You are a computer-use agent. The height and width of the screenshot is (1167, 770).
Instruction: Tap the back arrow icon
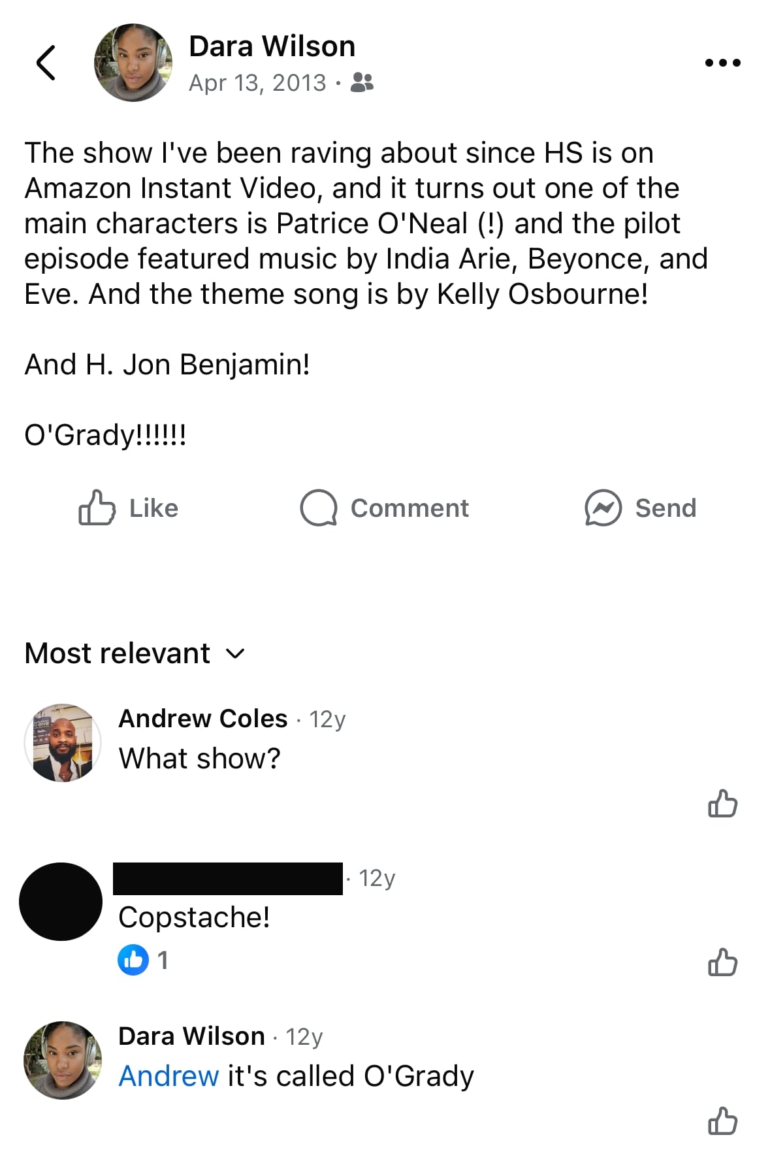pos(46,63)
